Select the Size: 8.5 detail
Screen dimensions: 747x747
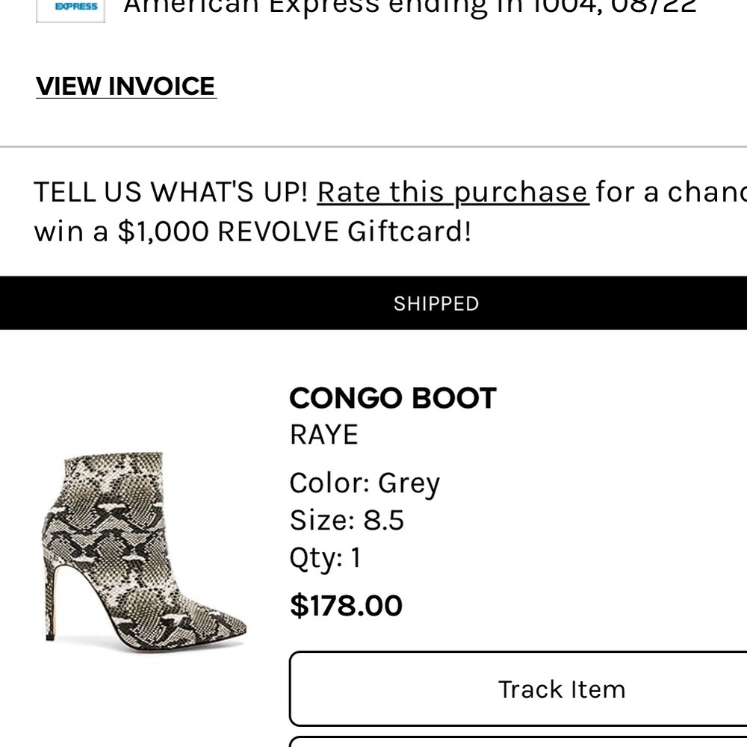coord(346,520)
